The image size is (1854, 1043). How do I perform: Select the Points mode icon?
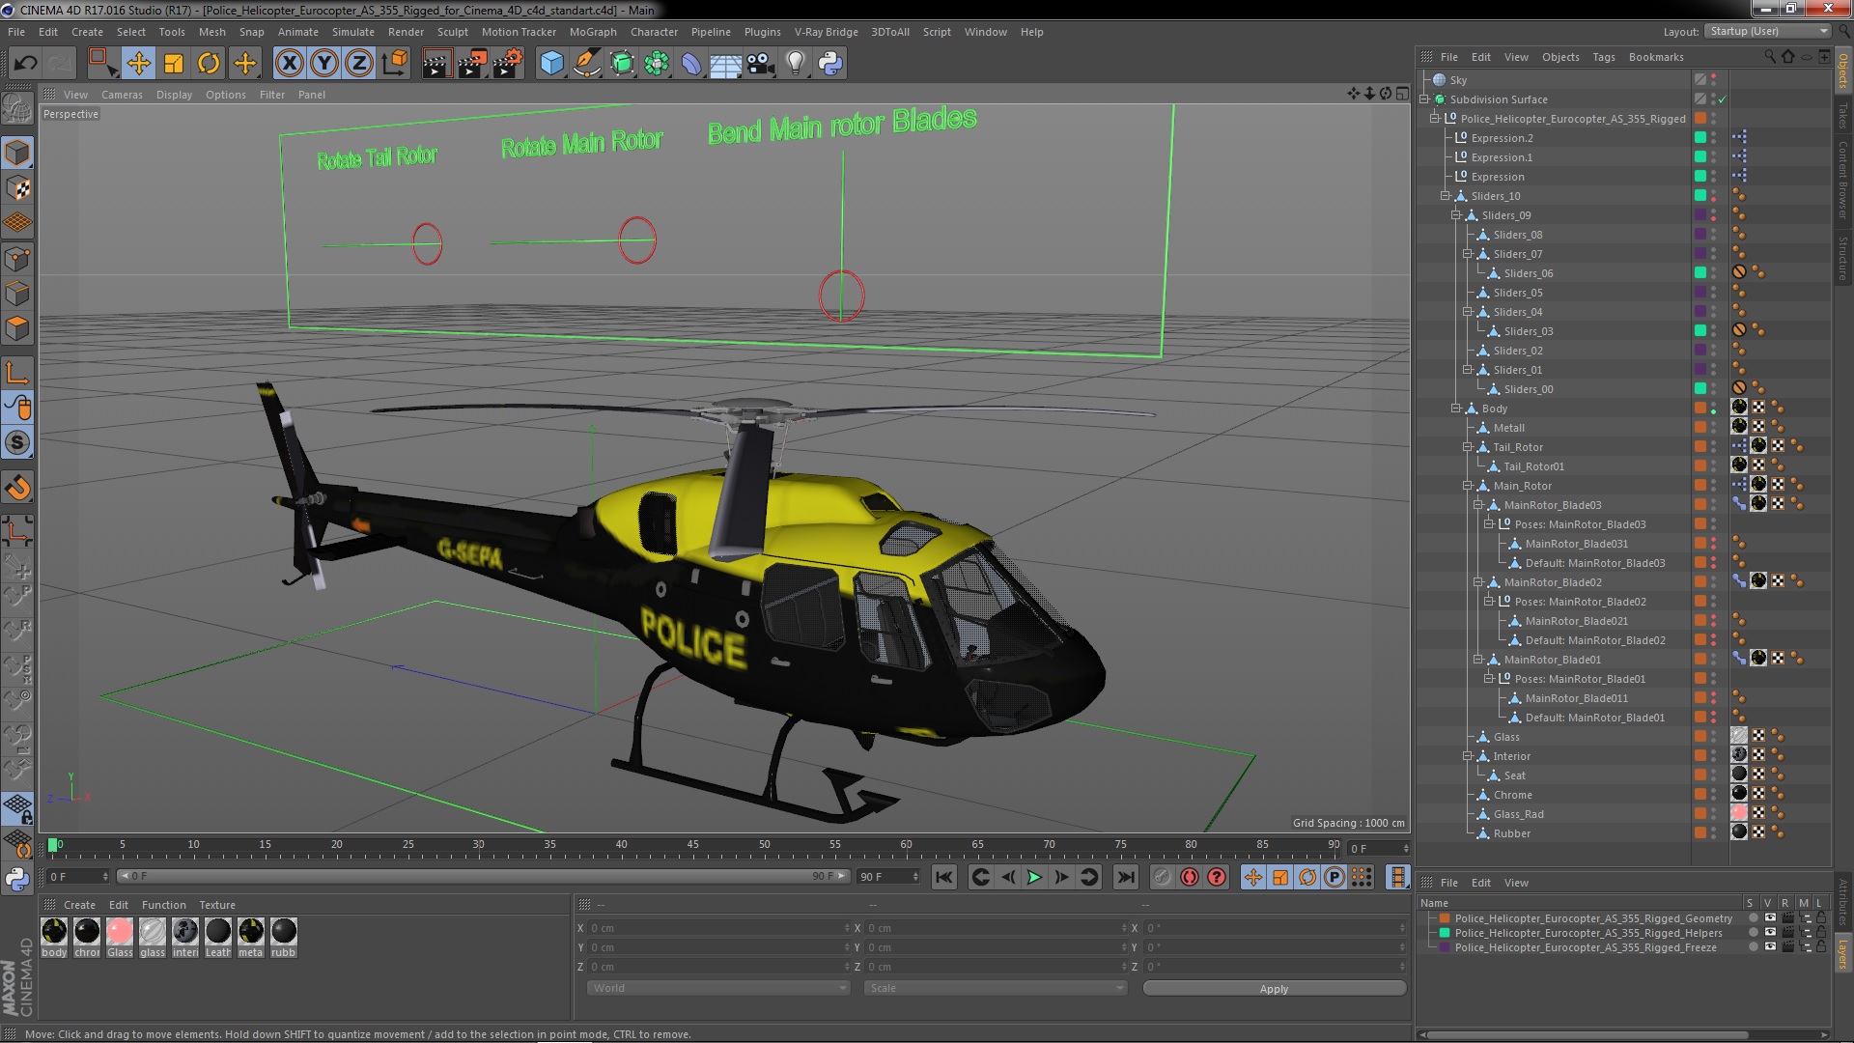17,258
